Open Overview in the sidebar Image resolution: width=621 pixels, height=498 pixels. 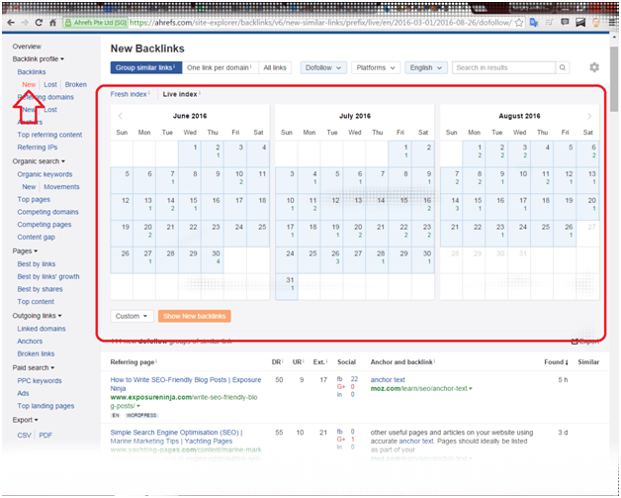[27, 47]
